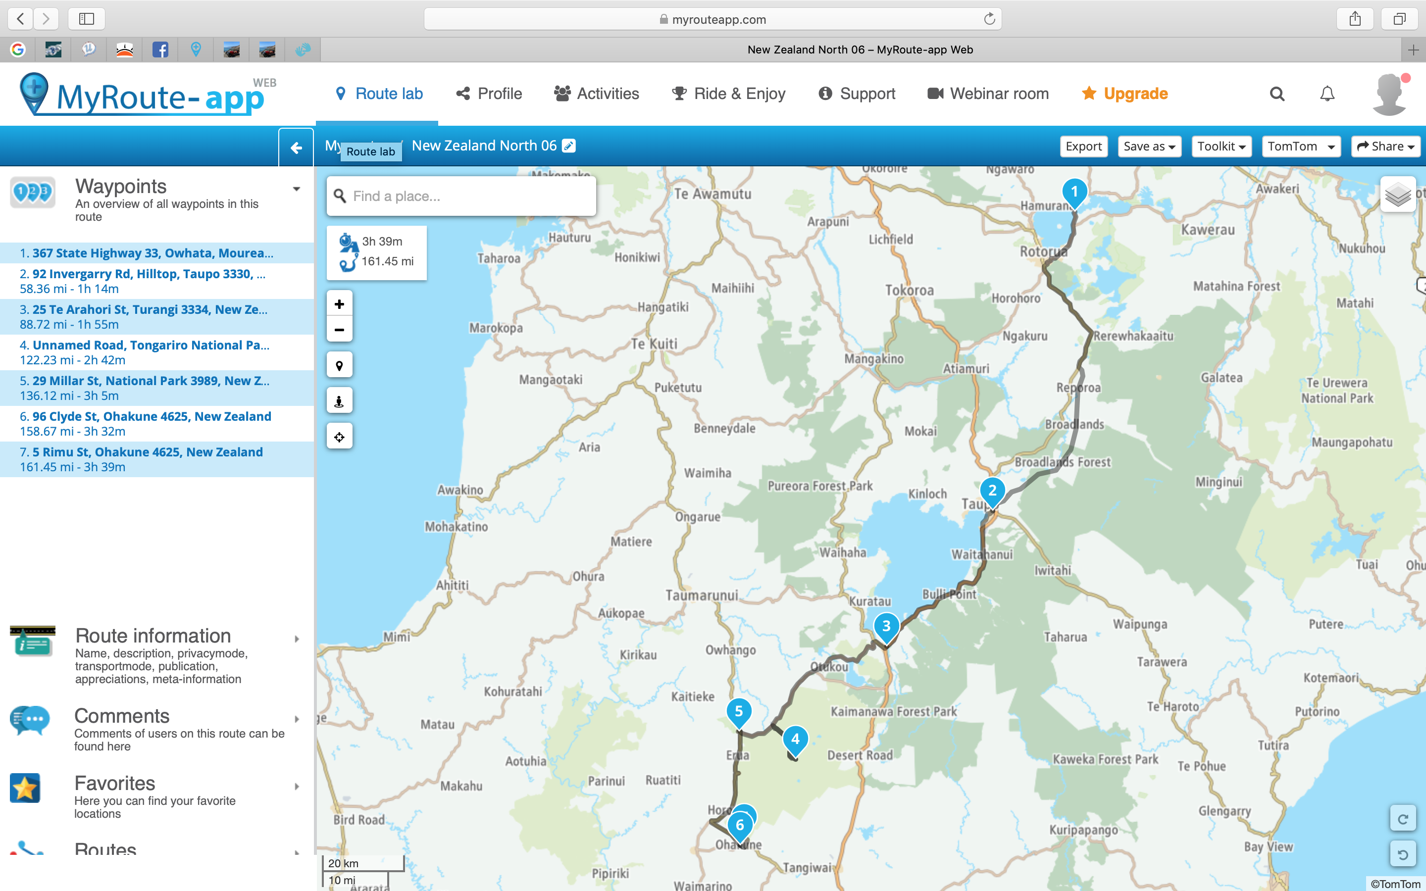The image size is (1426, 891).
Task: Collapse the sidebar with the arrow button
Action: point(296,148)
